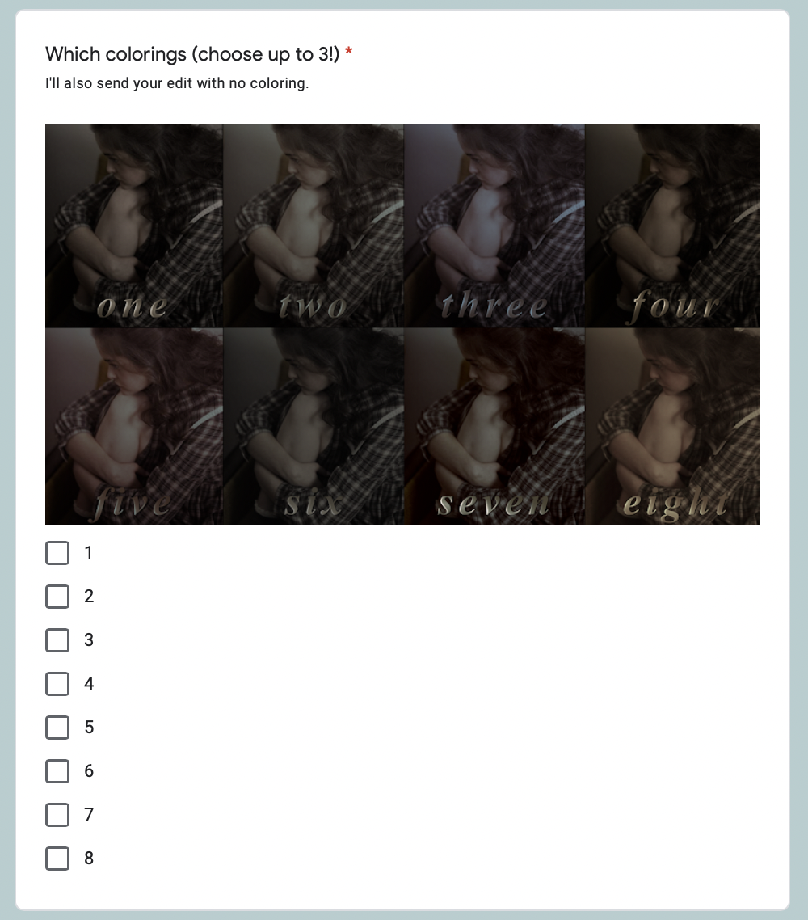This screenshot has width=808, height=920.
Task: Select the checkbox for option 3
Action: pyautogui.click(x=57, y=640)
